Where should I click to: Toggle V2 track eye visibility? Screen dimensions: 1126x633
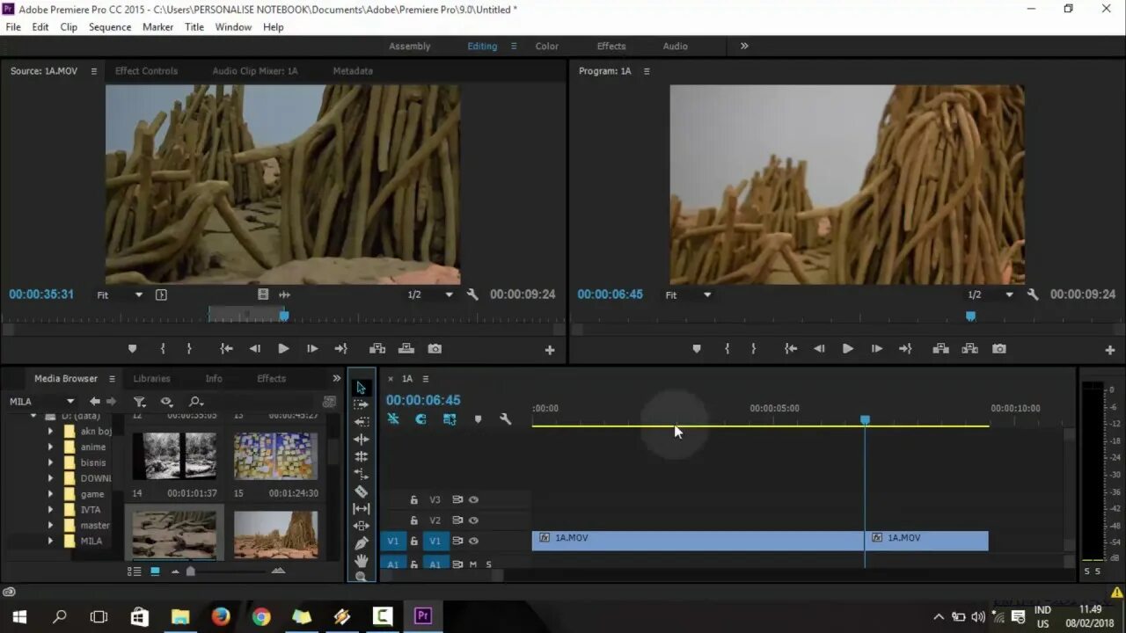click(x=473, y=520)
